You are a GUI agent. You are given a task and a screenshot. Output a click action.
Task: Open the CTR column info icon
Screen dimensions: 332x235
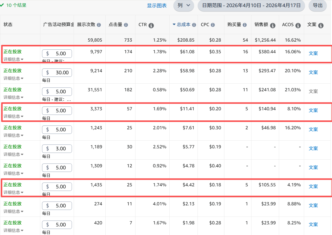click(151, 25)
